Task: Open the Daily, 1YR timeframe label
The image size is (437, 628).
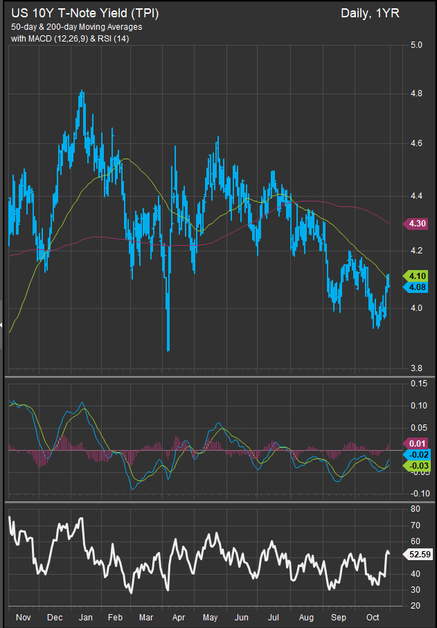Action: pyautogui.click(x=370, y=13)
